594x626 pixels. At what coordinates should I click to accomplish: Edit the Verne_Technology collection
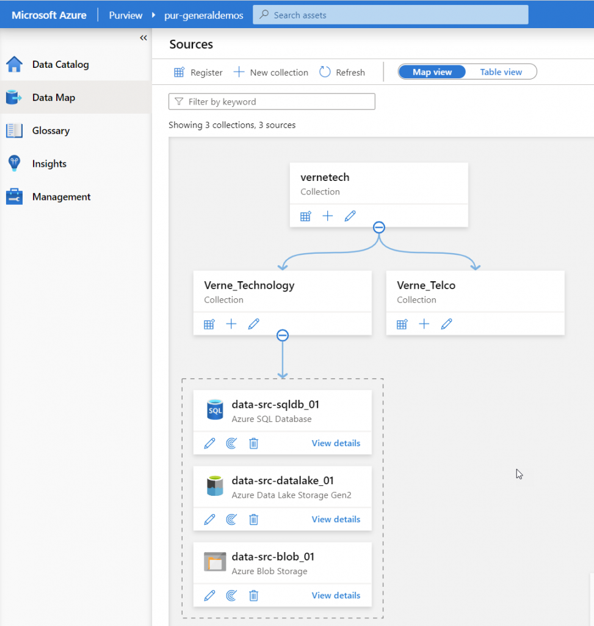tap(253, 324)
